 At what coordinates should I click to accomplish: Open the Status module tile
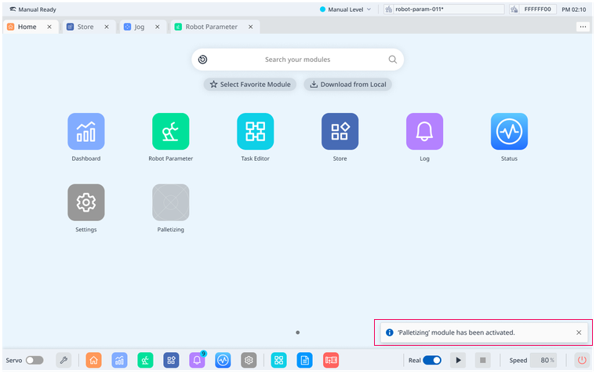[509, 132]
